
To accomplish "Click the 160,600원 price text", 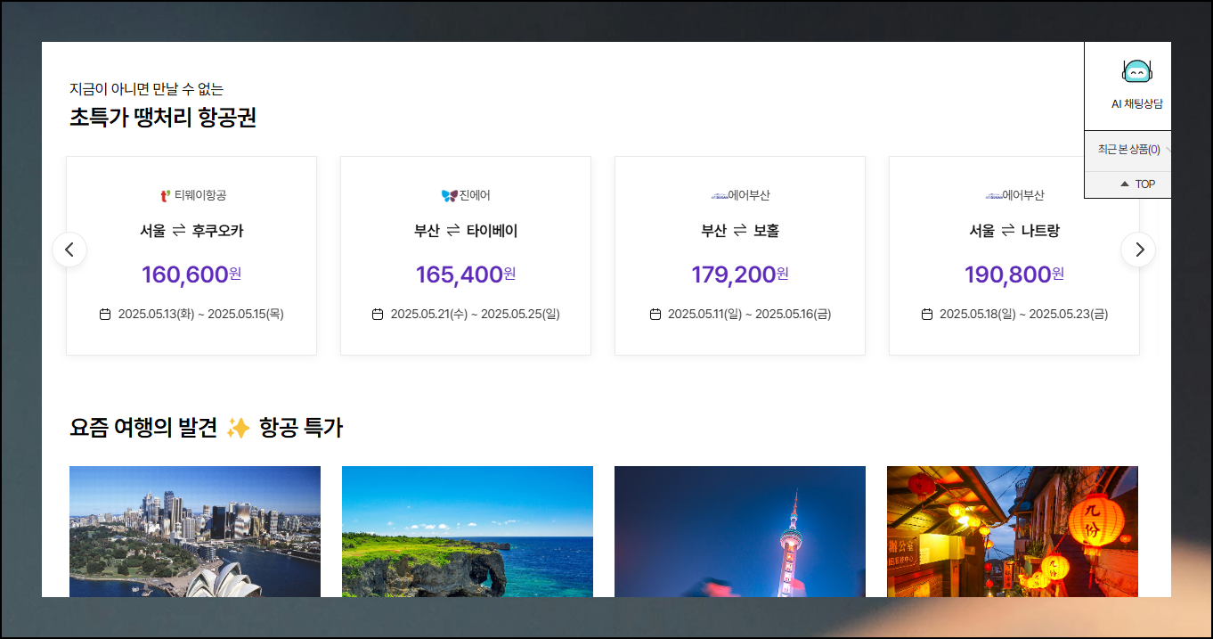I will coord(191,274).
